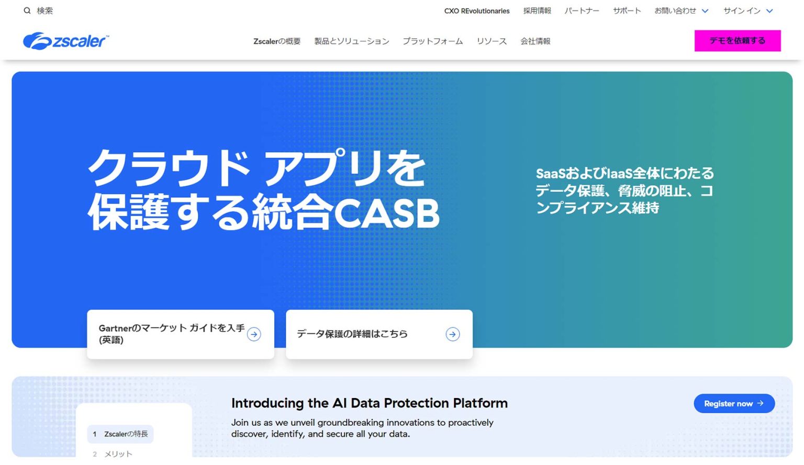804x465 pixels.
Task: Select the Zscalerの概要 menu item
Action: pos(277,41)
